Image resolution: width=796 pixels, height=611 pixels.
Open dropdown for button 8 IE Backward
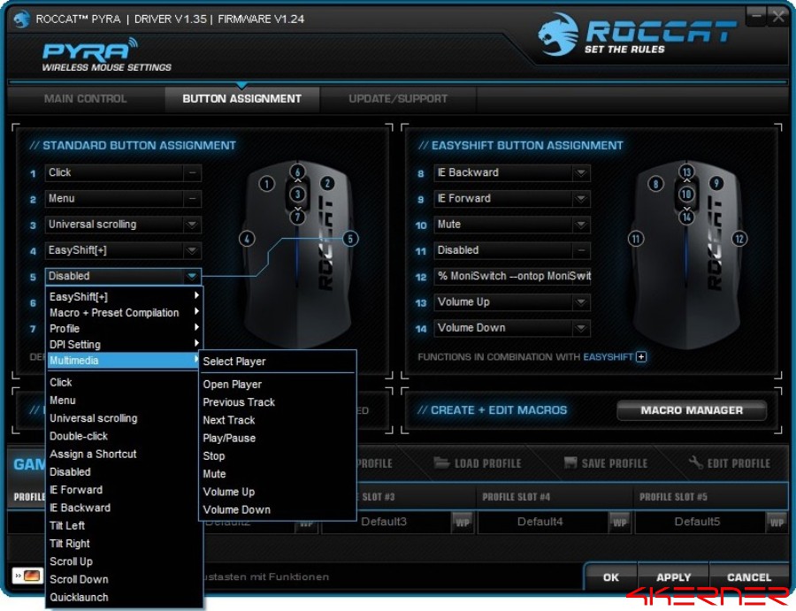pyautogui.click(x=581, y=172)
